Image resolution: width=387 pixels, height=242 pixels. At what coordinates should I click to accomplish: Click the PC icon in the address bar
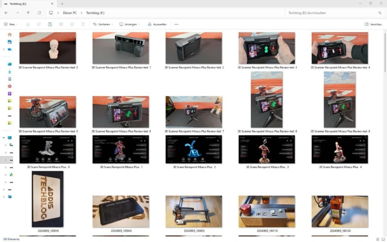pyautogui.click(x=51, y=13)
